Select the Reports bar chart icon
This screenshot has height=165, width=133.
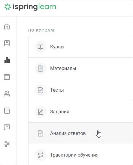click(x=7, y=60)
